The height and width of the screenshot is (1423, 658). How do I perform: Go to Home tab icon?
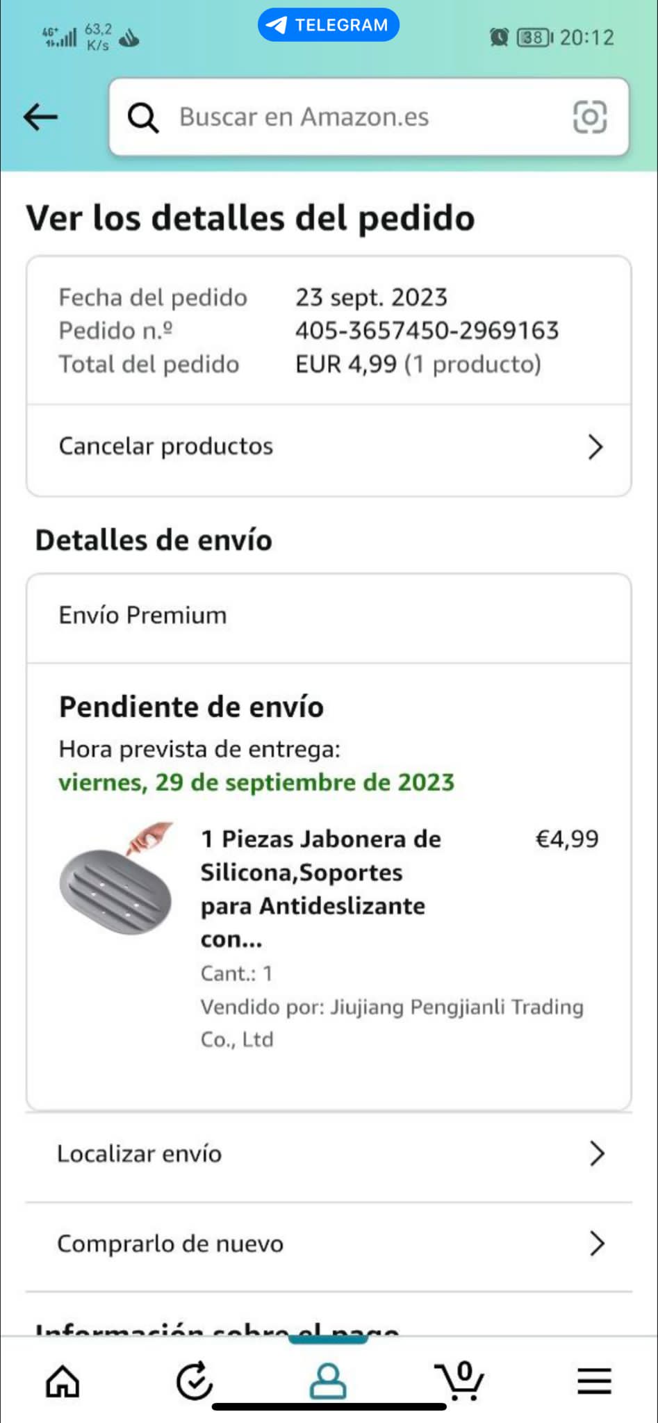click(x=63, y=1381)
